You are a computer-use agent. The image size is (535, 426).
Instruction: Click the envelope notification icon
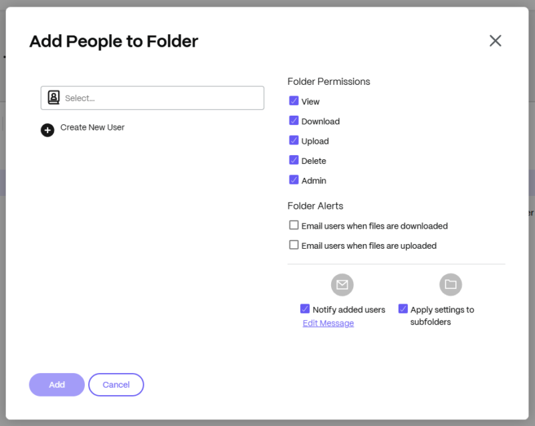pyautogui.click(x=342, y=284)
